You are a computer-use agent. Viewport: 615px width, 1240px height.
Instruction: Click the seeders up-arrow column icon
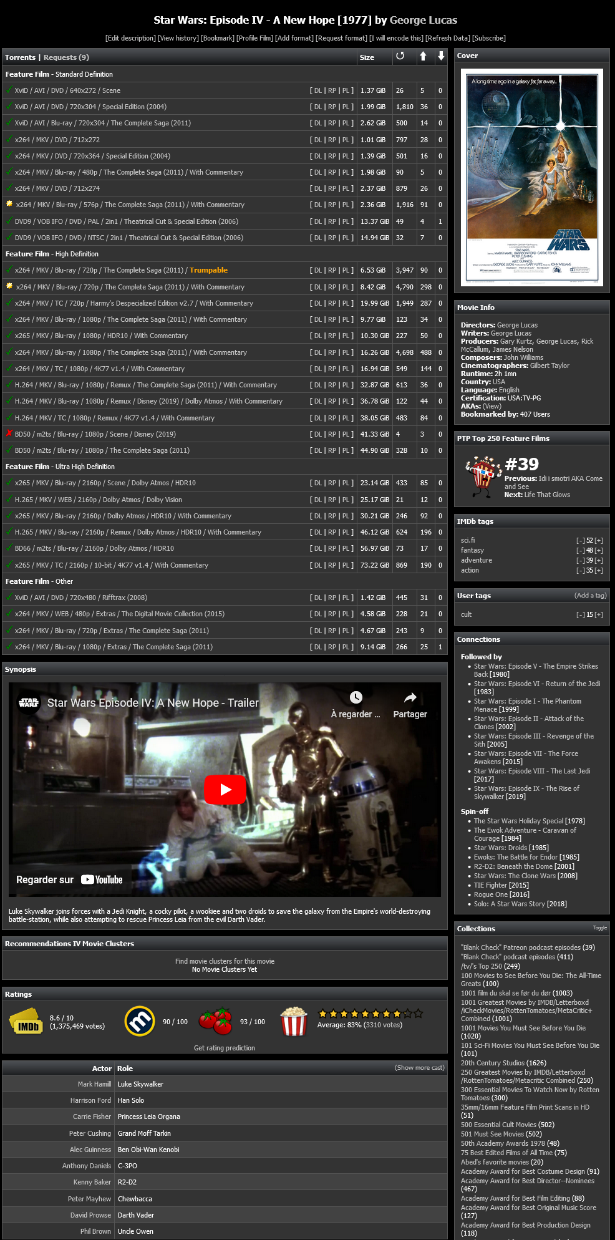tap(423, 56)
